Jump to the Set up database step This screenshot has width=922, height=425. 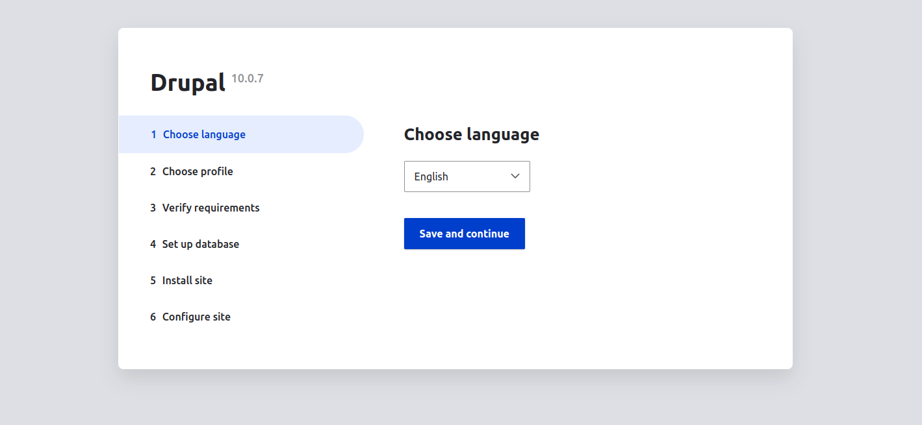[200, 244]
